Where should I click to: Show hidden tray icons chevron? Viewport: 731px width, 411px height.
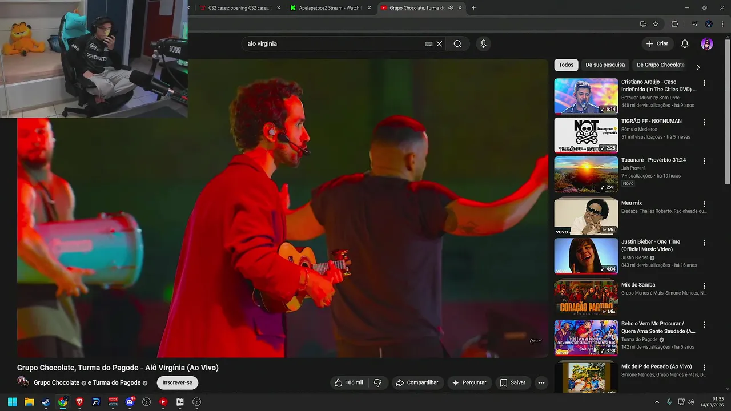[x=657, y=402]
